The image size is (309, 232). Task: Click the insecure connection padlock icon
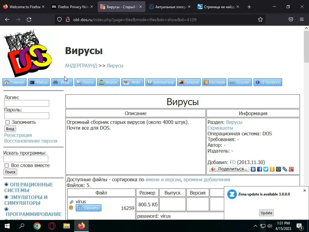pos(68,20)
